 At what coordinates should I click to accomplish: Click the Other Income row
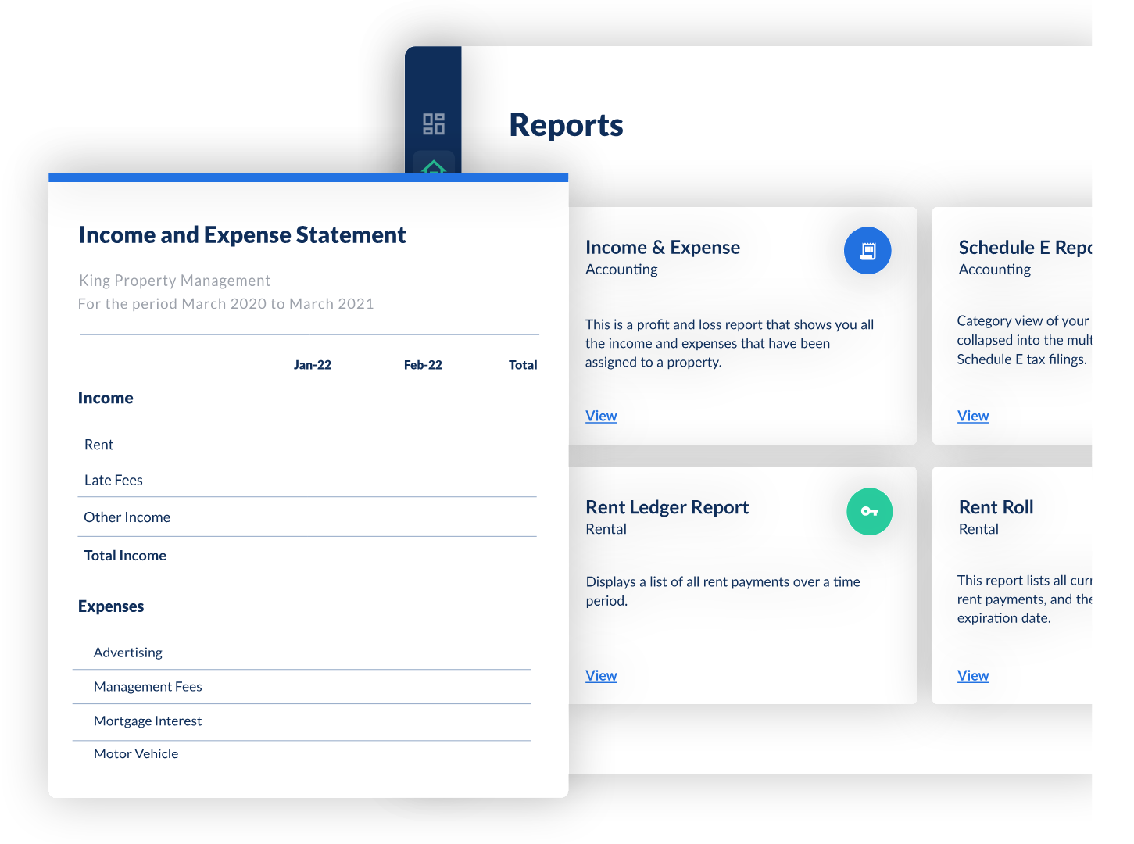(127, 517)
